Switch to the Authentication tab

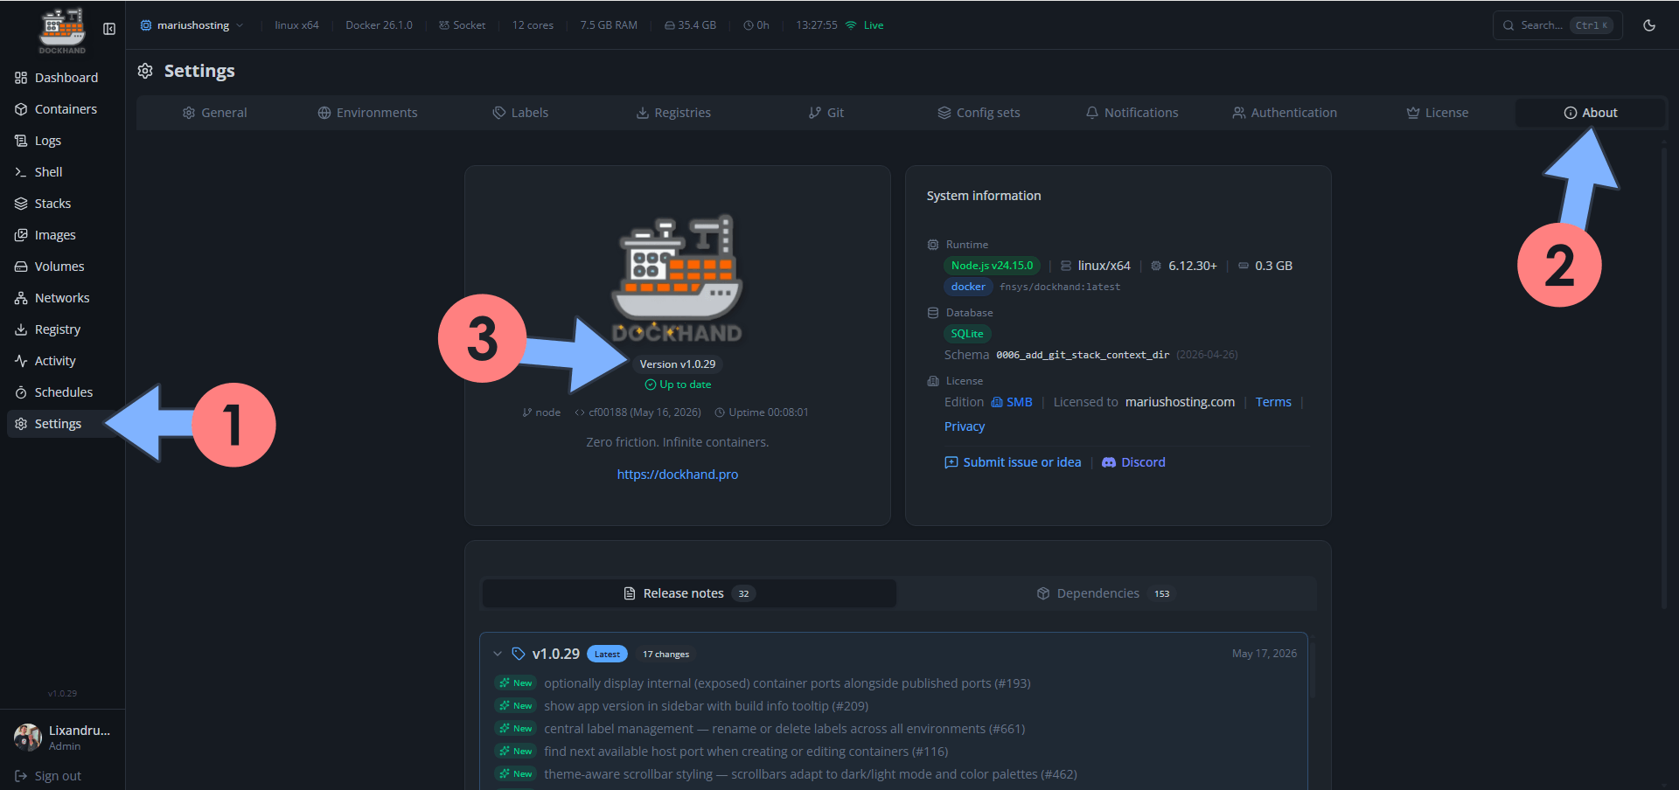point(1285,113)
